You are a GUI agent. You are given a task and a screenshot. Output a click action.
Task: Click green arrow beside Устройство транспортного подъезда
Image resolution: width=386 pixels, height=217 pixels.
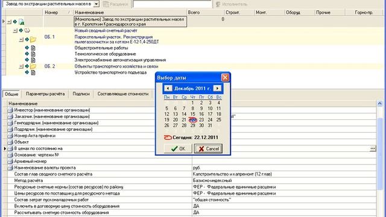pos(27,72)
